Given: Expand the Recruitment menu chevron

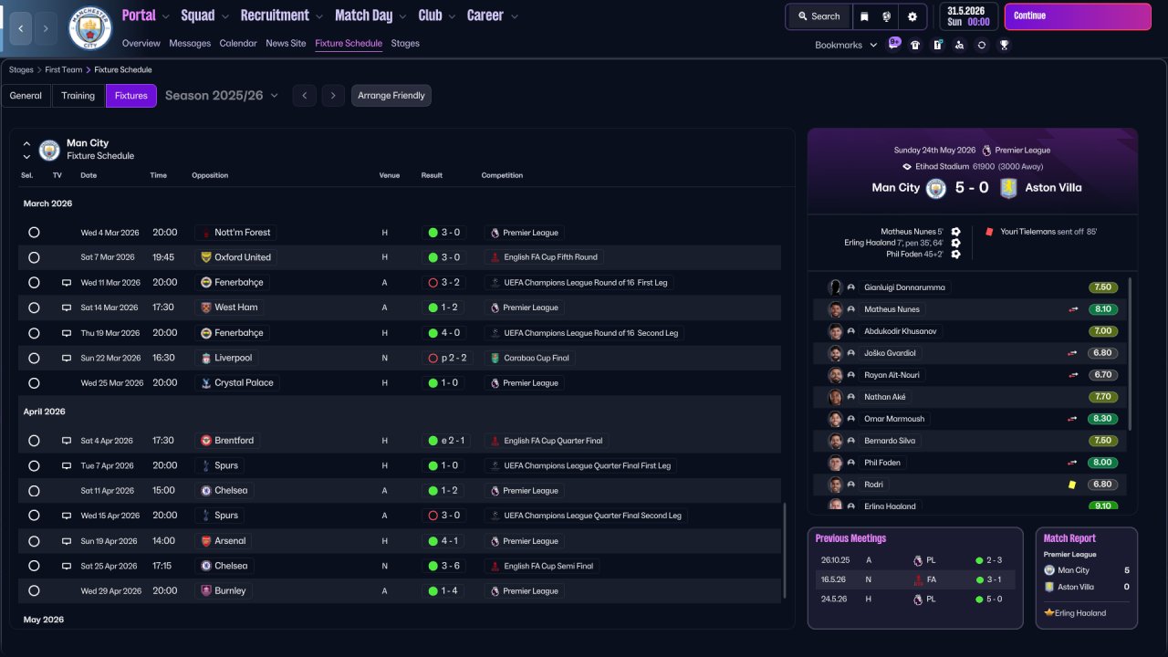Looking at the screenshot, I should [318, 16].
